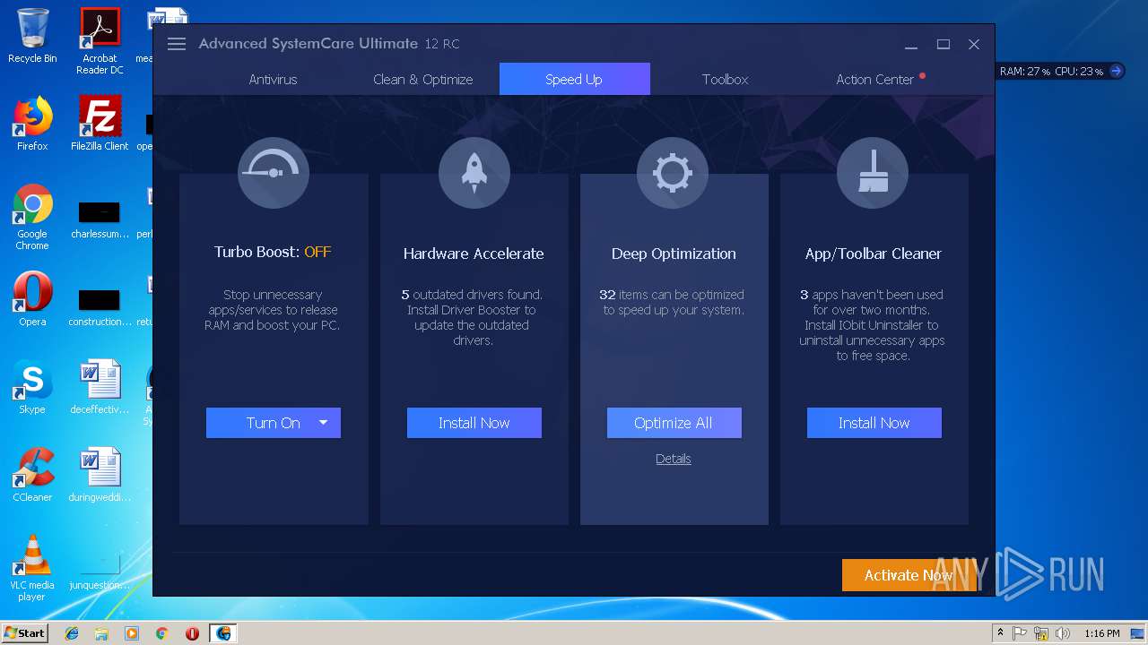Click the Deep Optimization gear icon
1148x645 pixels.
tap(673, 173)
